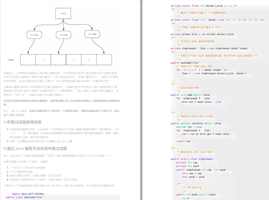The height and width of the screenshot is (200, 269).
Task: Click line public void add(Object value)
Action: click(x=192, y=95)
